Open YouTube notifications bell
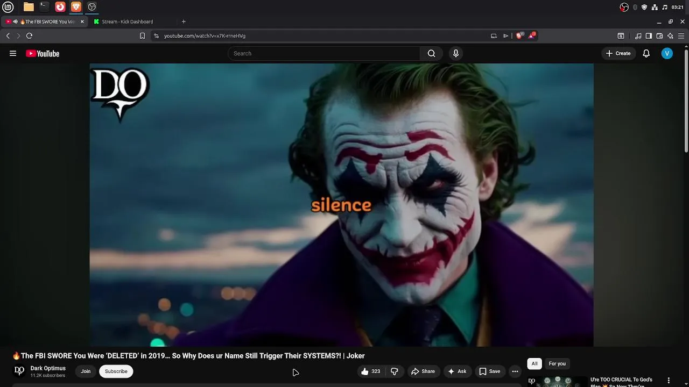This screenshot has height=387, width=689. pyautogui.click(x=646, y=53)
